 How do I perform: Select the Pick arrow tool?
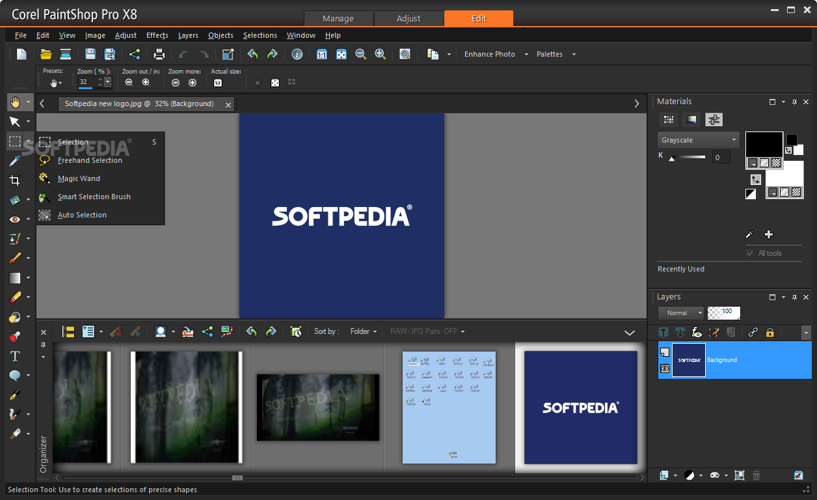[15, 122]
